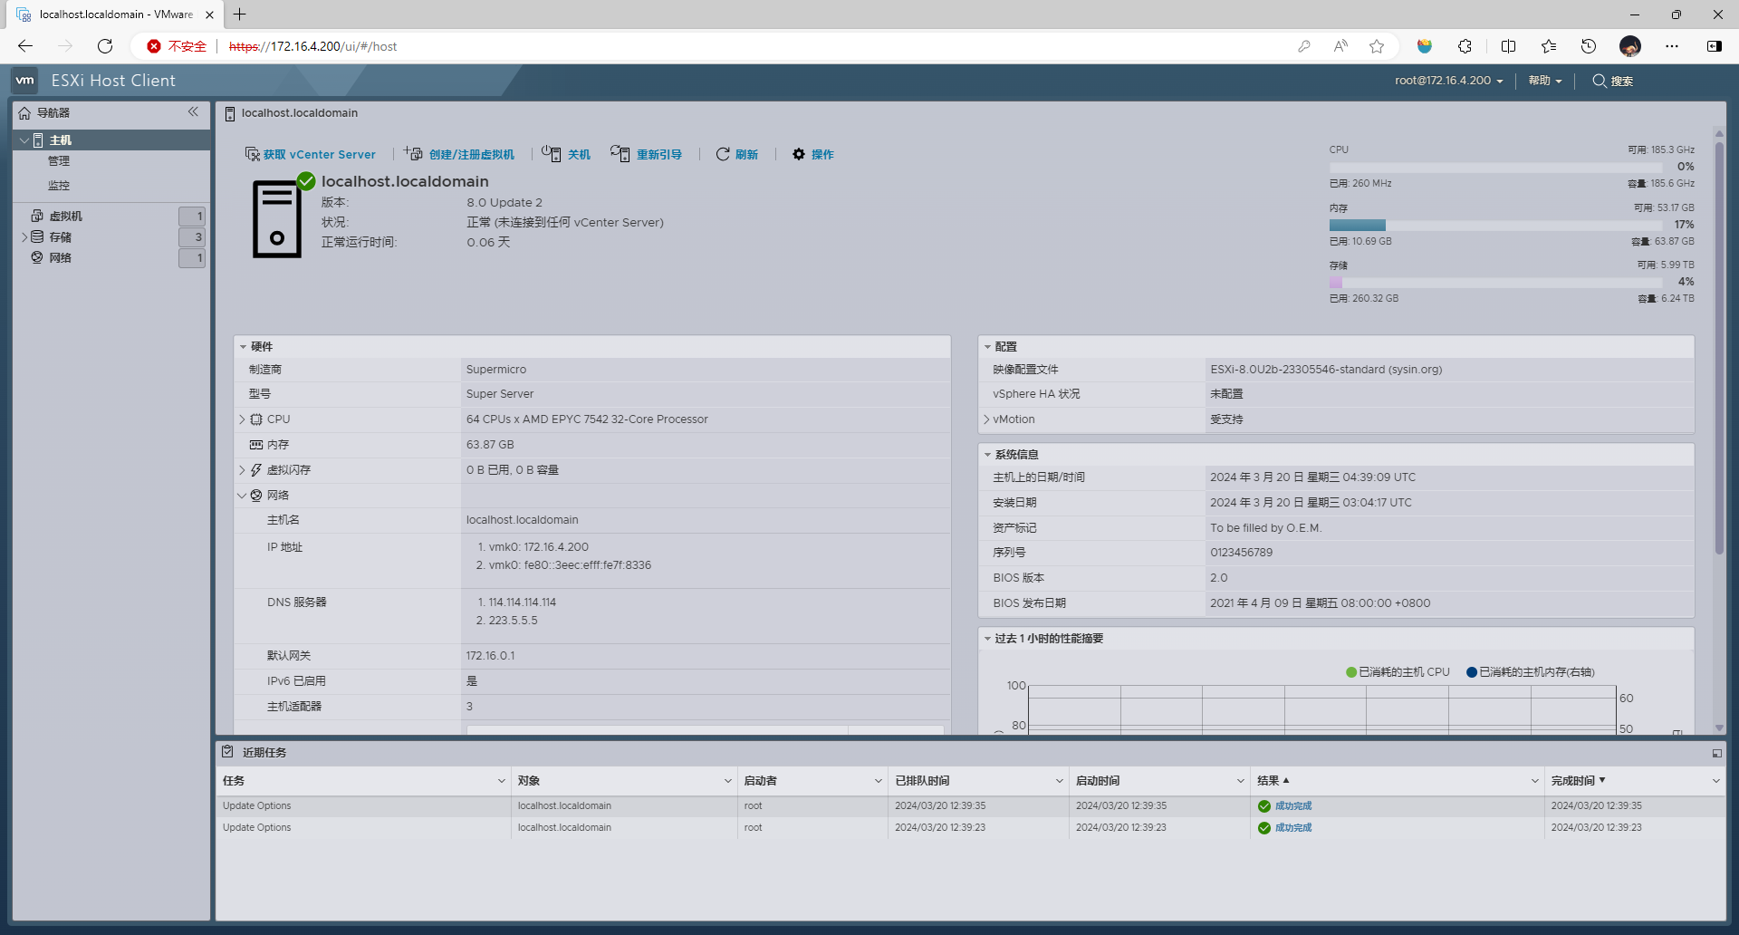
Task: Click the browser profile avatar
Action: pos(1630,46)
